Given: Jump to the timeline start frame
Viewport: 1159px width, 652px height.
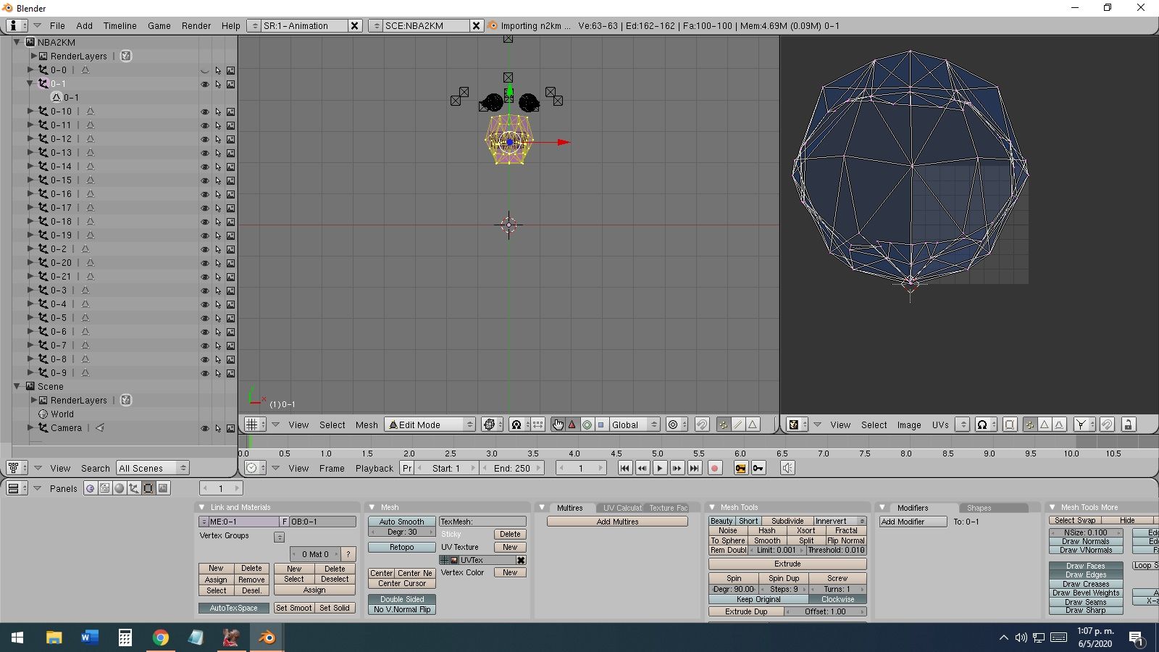Looking at the screenshot, I should point(624,468).
